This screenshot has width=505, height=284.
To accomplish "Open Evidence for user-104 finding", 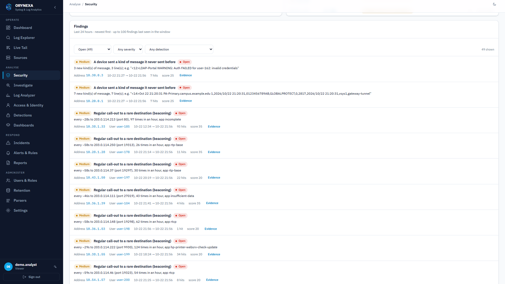I will click(212, 203).
